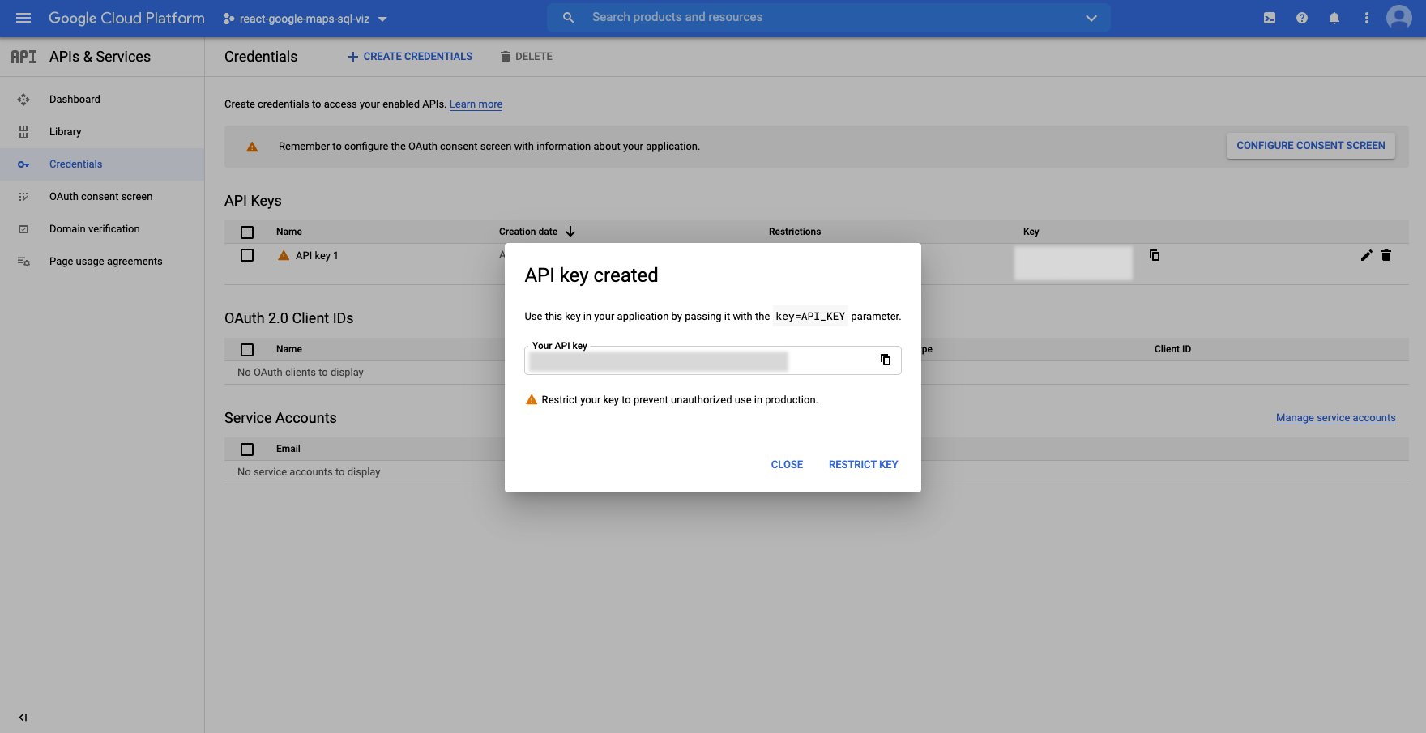The height and width of the screenshot is (733, 1426).
Task: Click the Email column header
Action: (x=288, y=449)
